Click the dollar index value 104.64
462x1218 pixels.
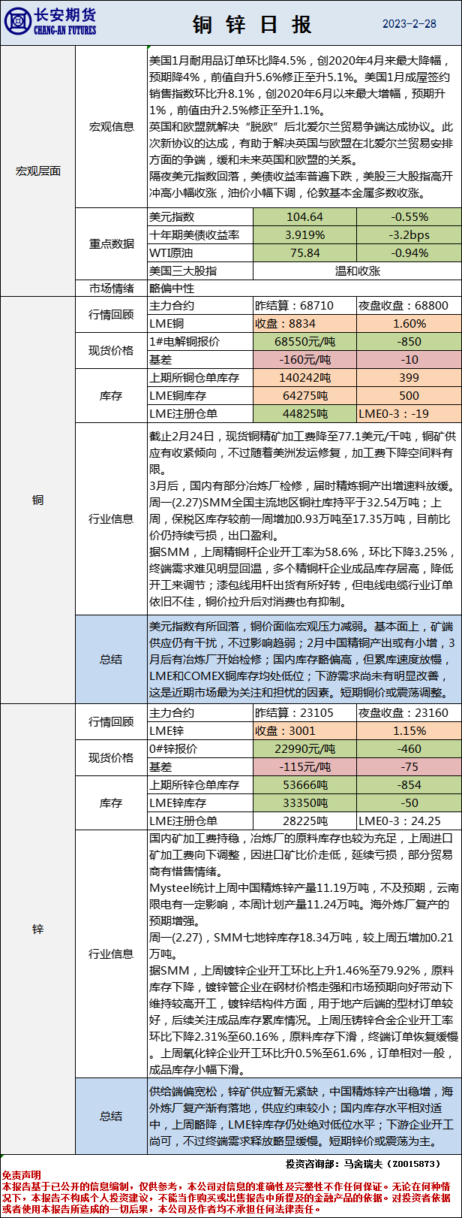click(304, 216)
